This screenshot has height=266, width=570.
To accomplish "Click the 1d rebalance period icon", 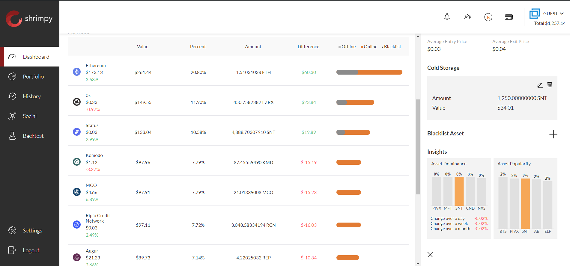I will point(488,17).
